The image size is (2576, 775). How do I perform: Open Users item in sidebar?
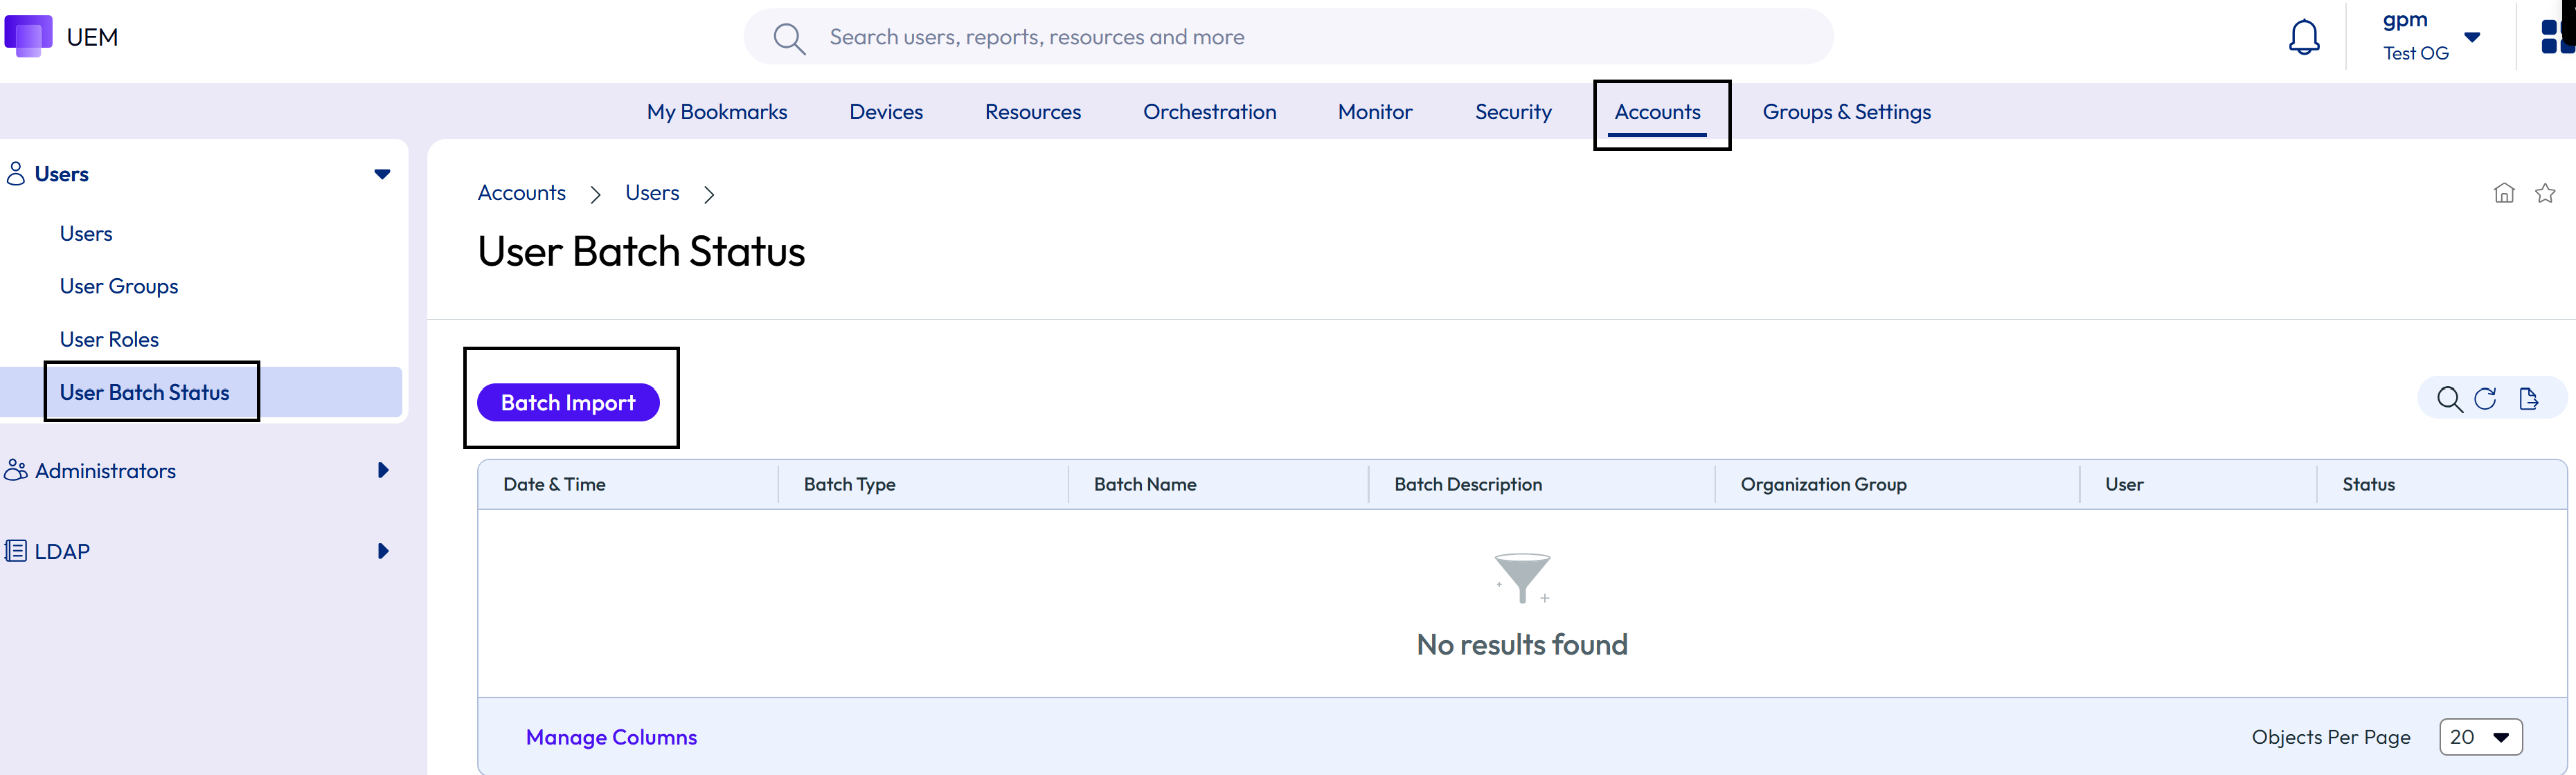[86, 234]
